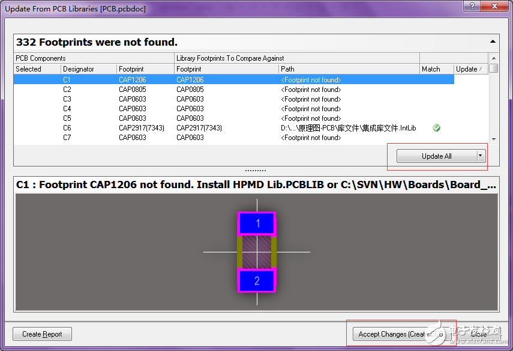The width and height of the screenshot is (513, 351).
Task: Collapse the footprints summary panel arrow
Action: [493, 41]
